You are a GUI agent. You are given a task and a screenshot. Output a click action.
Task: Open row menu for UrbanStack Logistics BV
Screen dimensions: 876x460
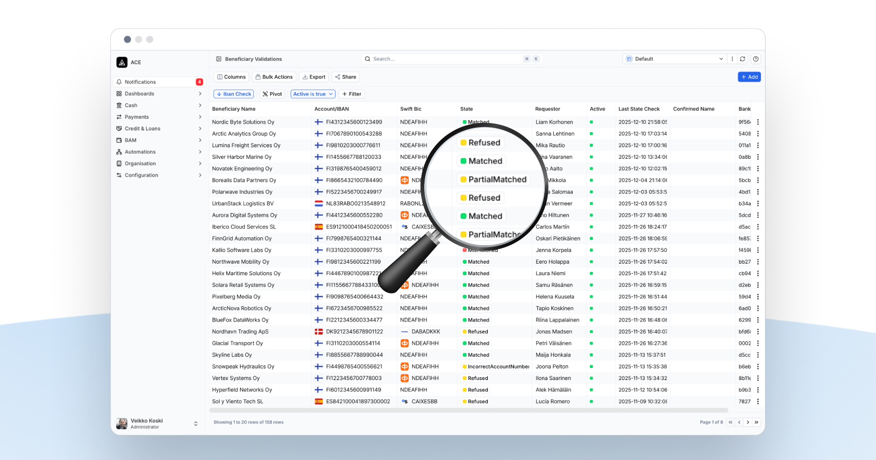pos(758,204)
